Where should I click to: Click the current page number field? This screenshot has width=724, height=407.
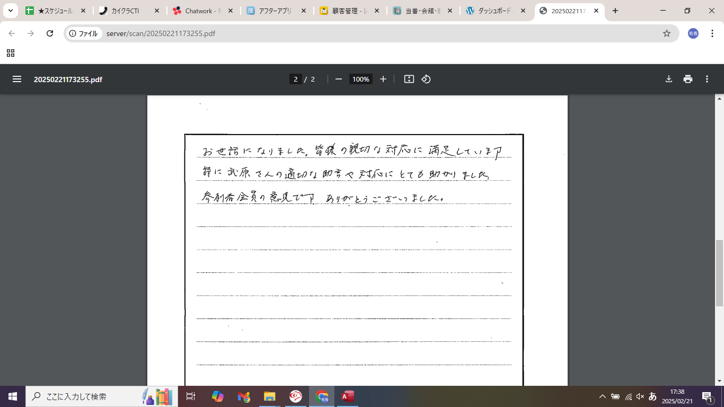pos(296,79)
